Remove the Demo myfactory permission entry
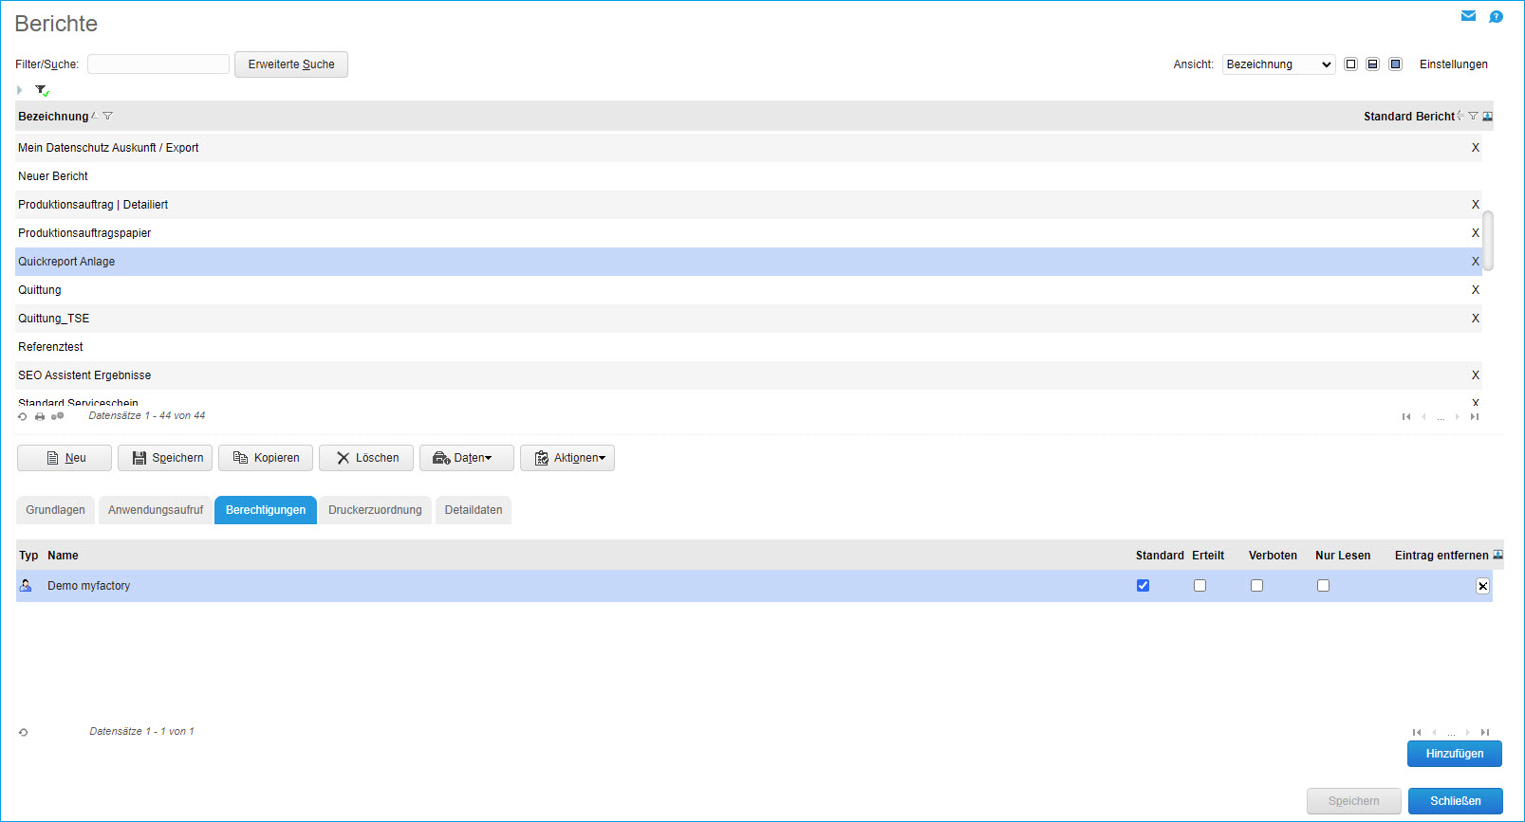This screenshot has width=1525, height=822. (1482, 586)
